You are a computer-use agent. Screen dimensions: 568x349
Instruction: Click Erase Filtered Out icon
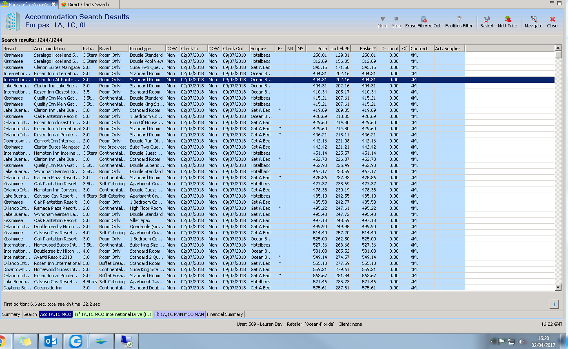coord(423,22)
